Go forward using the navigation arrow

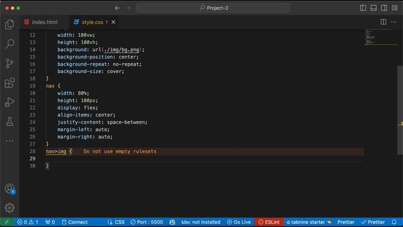pos(128,8)
